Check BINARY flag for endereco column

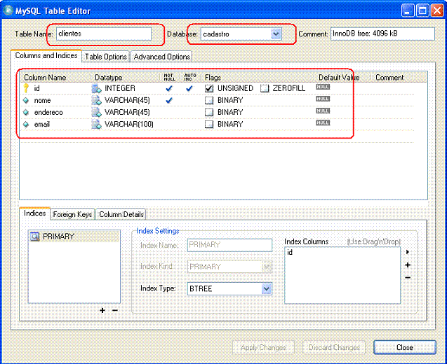coord(209,112)
